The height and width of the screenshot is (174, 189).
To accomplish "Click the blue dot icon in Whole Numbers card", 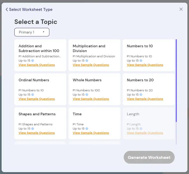I will point(87,95).
